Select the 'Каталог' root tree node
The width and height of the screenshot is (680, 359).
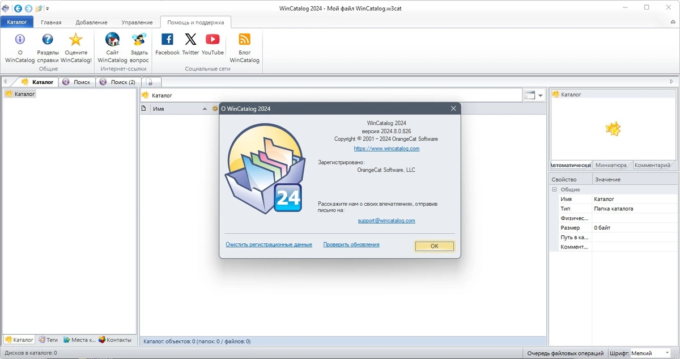tap(20, 94)
